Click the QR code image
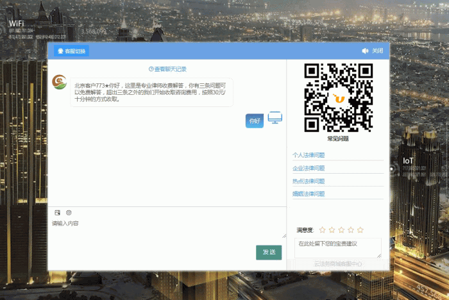Image resolution: width=449 pixels, height=300 pixels. point(338,97)
